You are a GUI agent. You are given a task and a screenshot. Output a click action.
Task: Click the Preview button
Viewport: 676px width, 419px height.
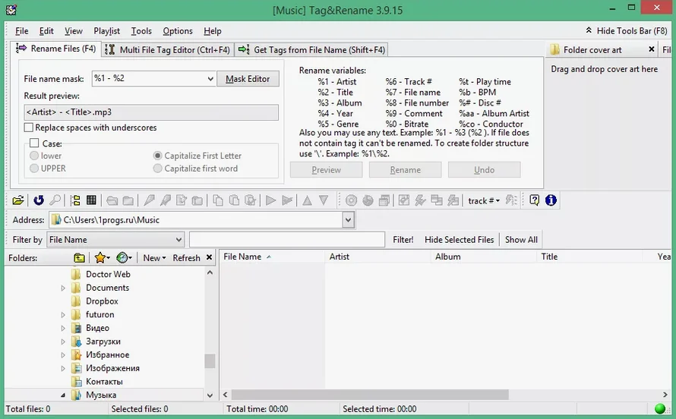(327, 170)
